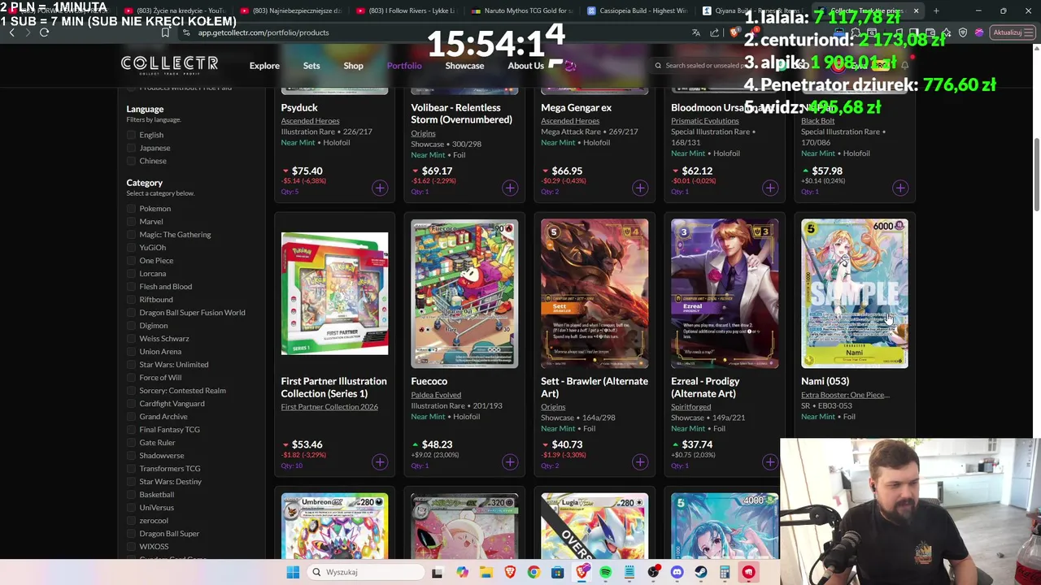Screen dimensions: 1041x585
Task: Open Steam from the taskbar
Action: pyautogui.click(x=701, y=572)
